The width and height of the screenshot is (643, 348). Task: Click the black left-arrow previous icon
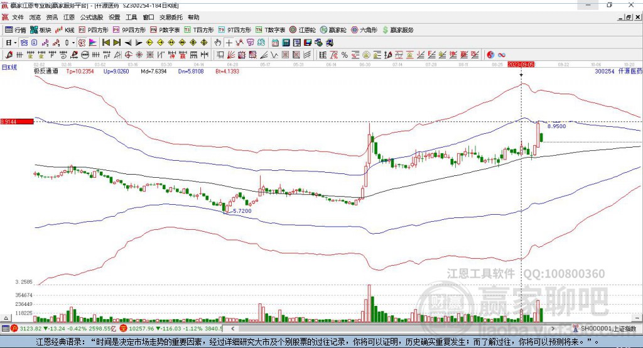coord(128,43)
